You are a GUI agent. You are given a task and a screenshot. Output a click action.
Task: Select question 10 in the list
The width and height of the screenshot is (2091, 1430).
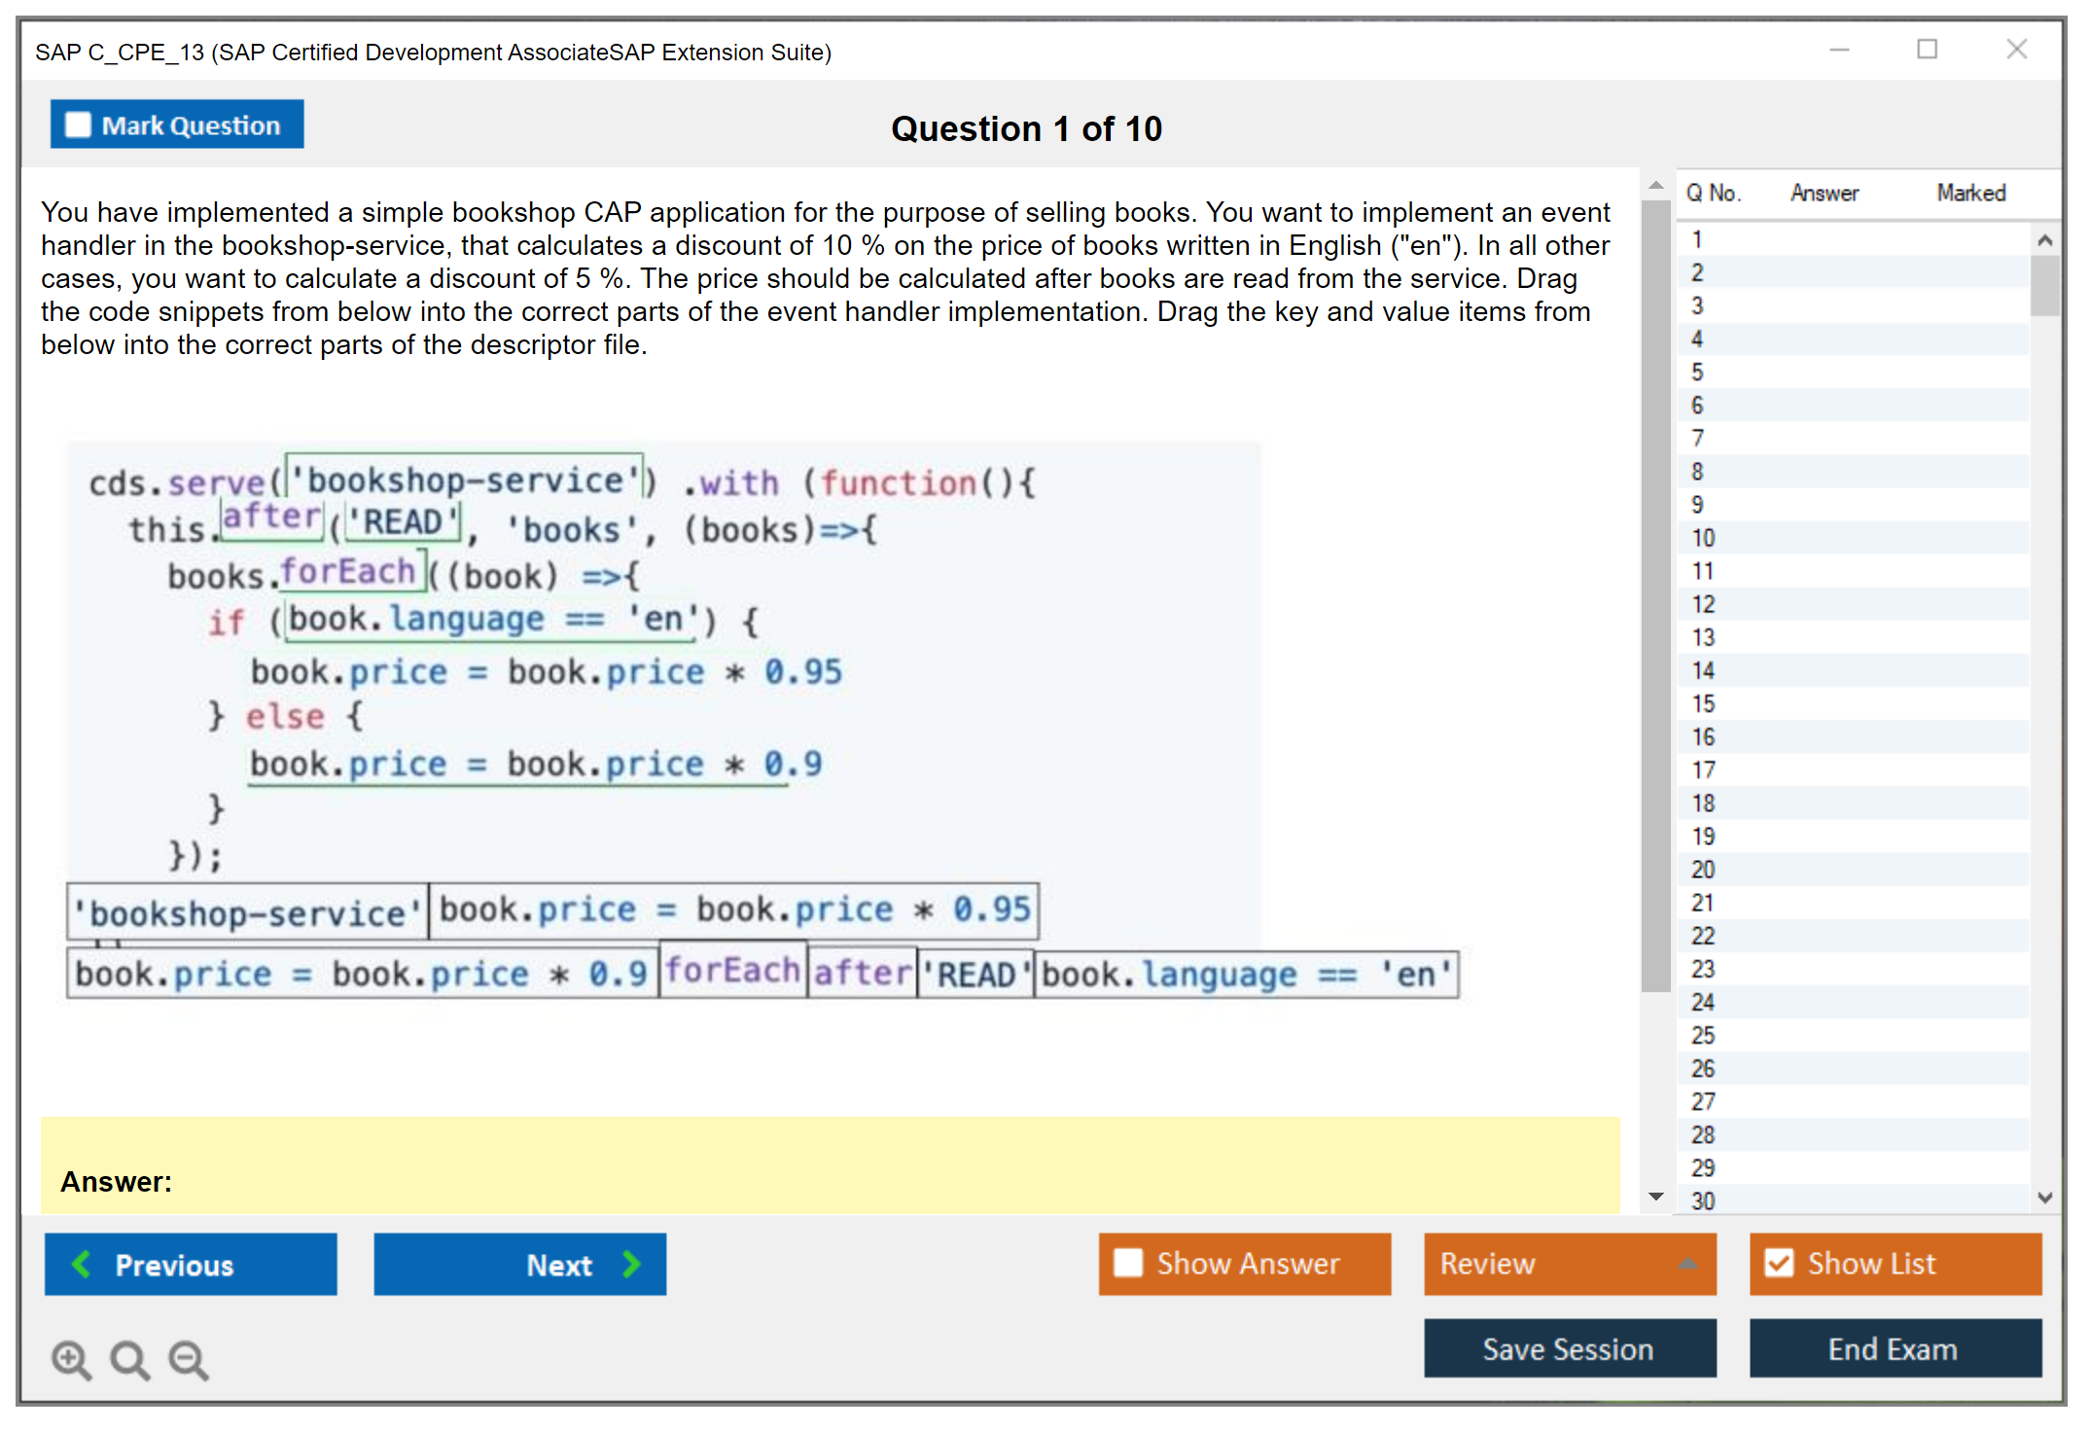pyautogui.click(x=1703, y=538)
